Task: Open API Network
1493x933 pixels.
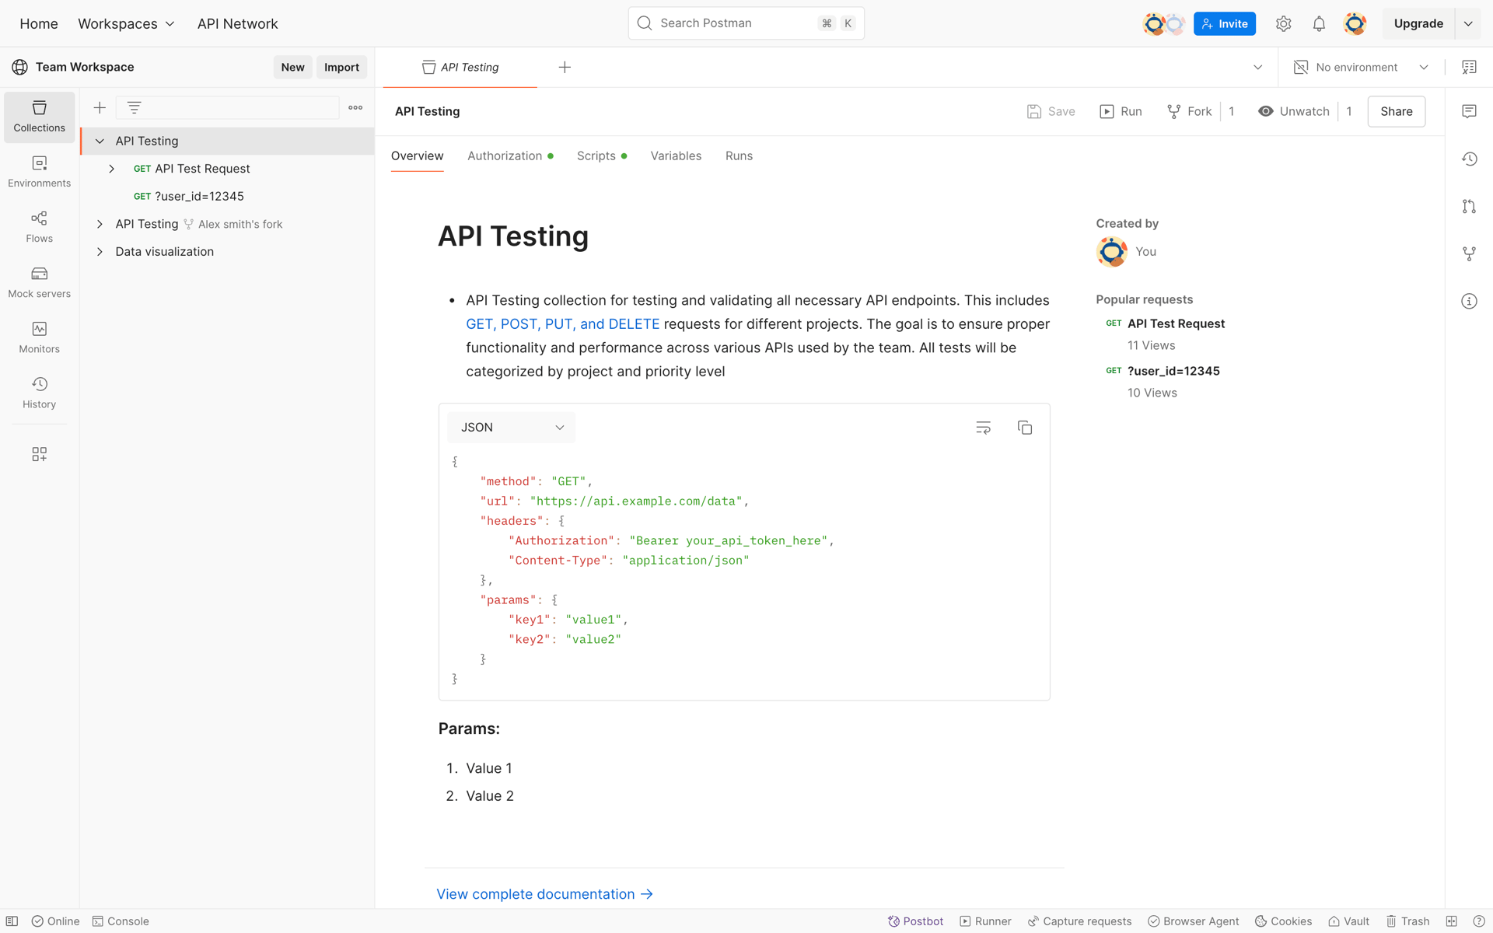Action: click(237, 23)
